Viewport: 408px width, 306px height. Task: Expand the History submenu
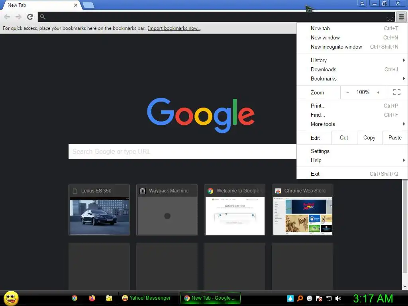coord(352,61)
